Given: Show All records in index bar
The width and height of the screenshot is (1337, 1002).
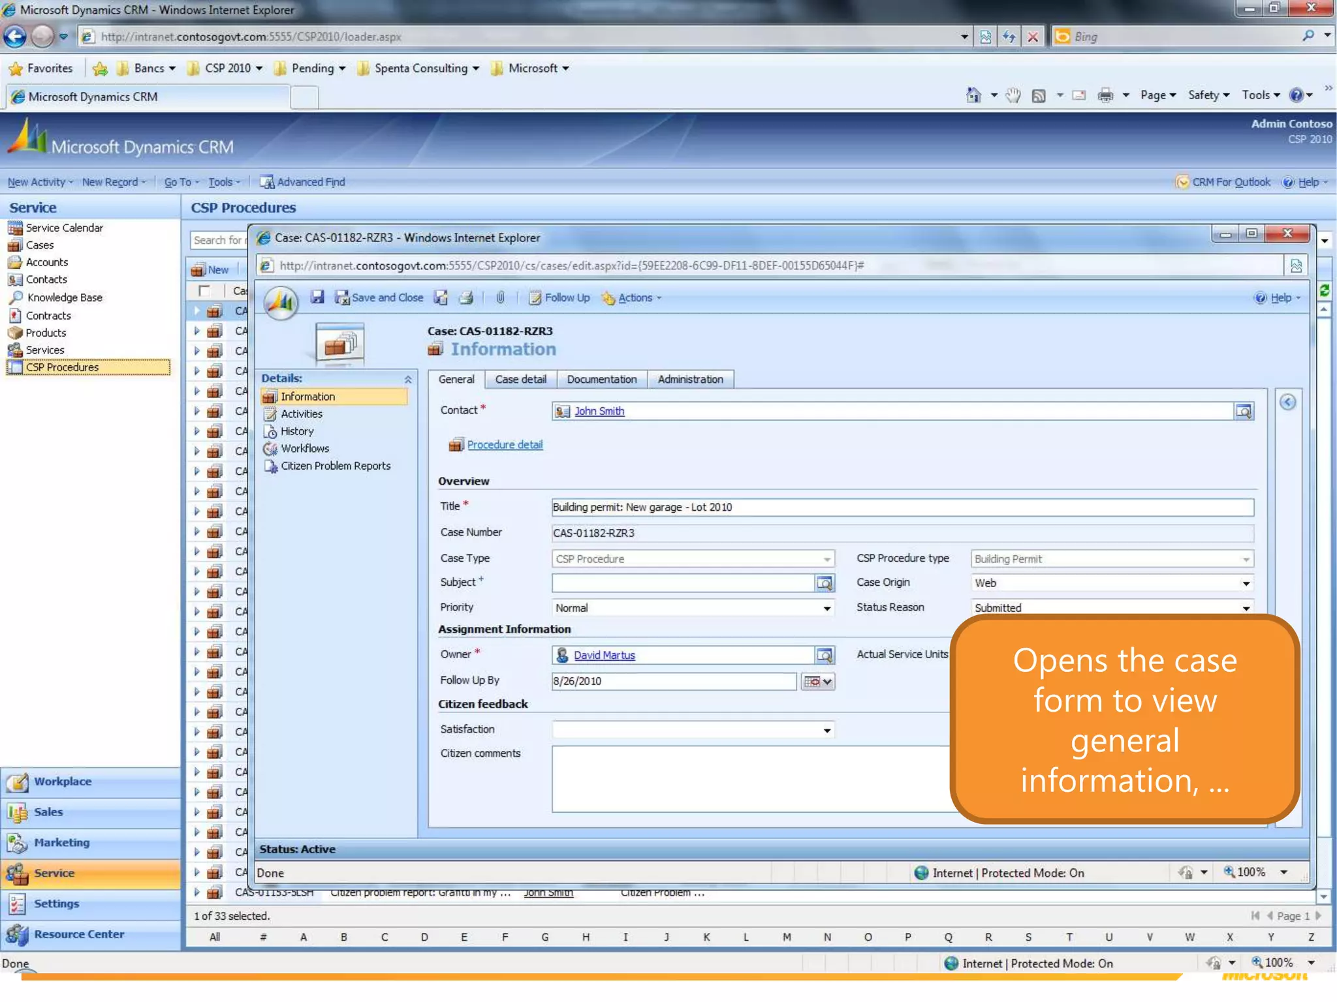Looking at the screenshot, I should tap(214, 937).
